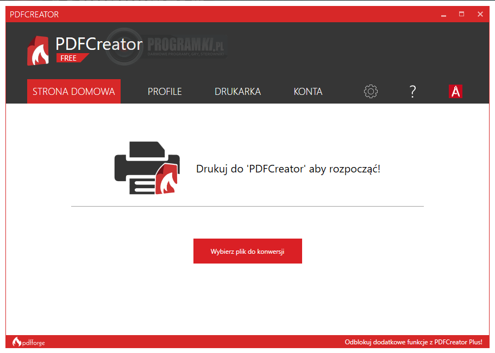Screen dimensions: 495x353
Task: Click the PDFCreator flame logo
Action: (38, 50)
